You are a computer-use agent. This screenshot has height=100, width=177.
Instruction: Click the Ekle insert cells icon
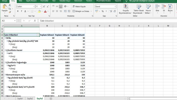click(157, 6)
